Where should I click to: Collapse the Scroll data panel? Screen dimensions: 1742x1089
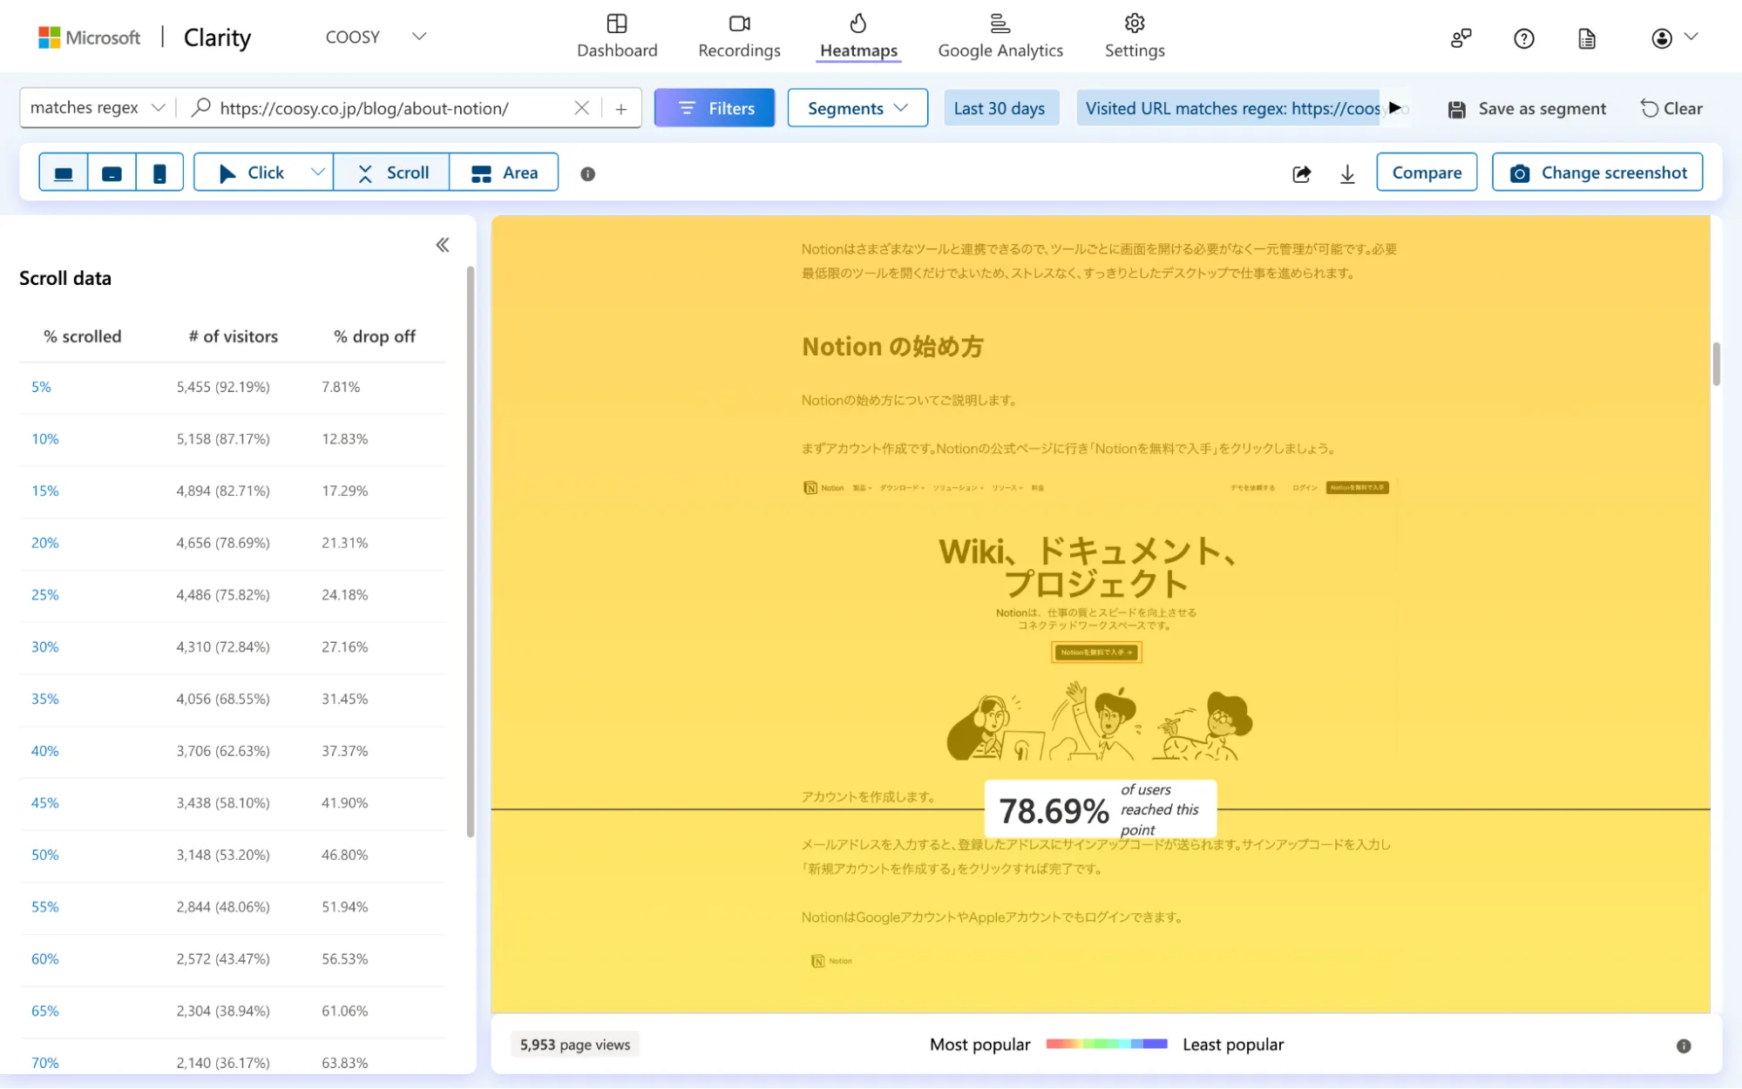pyautogui.click(x=443, y=245)
